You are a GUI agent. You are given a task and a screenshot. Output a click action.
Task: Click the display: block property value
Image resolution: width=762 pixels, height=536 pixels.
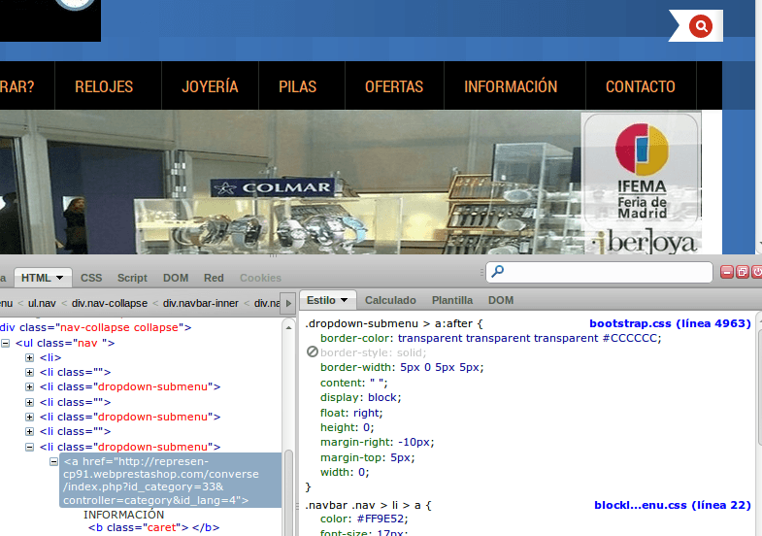point(383,397)
